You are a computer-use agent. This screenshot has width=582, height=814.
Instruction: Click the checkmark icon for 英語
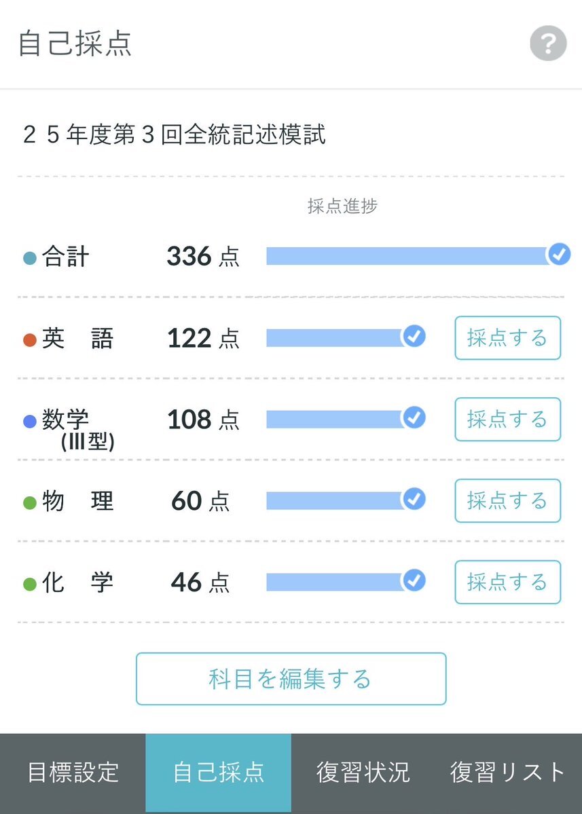click(414, 336)
